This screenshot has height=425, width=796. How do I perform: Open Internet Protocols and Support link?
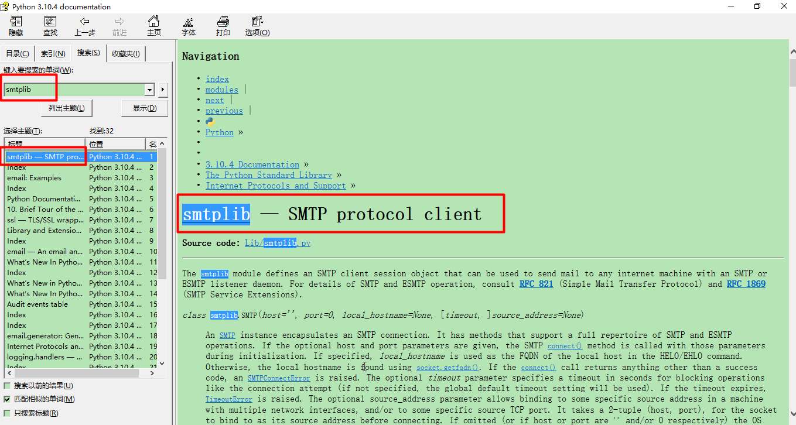276,186
